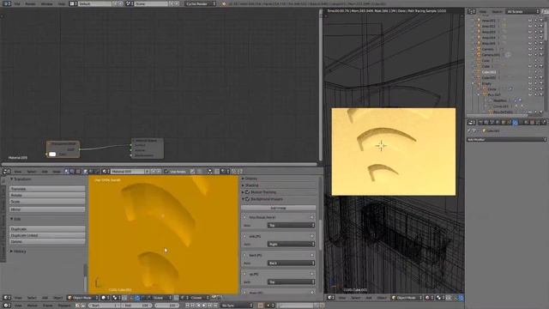The height and width of the screenshot is (309, 549).
Task: Click the properties editor type icon
Action: pos(471,123)
